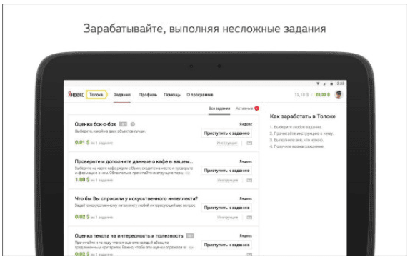This screenshot has width=410, height=259.
Task: Open Инструкция for Оценка бок-о-бок
Action: coord(227,143)
